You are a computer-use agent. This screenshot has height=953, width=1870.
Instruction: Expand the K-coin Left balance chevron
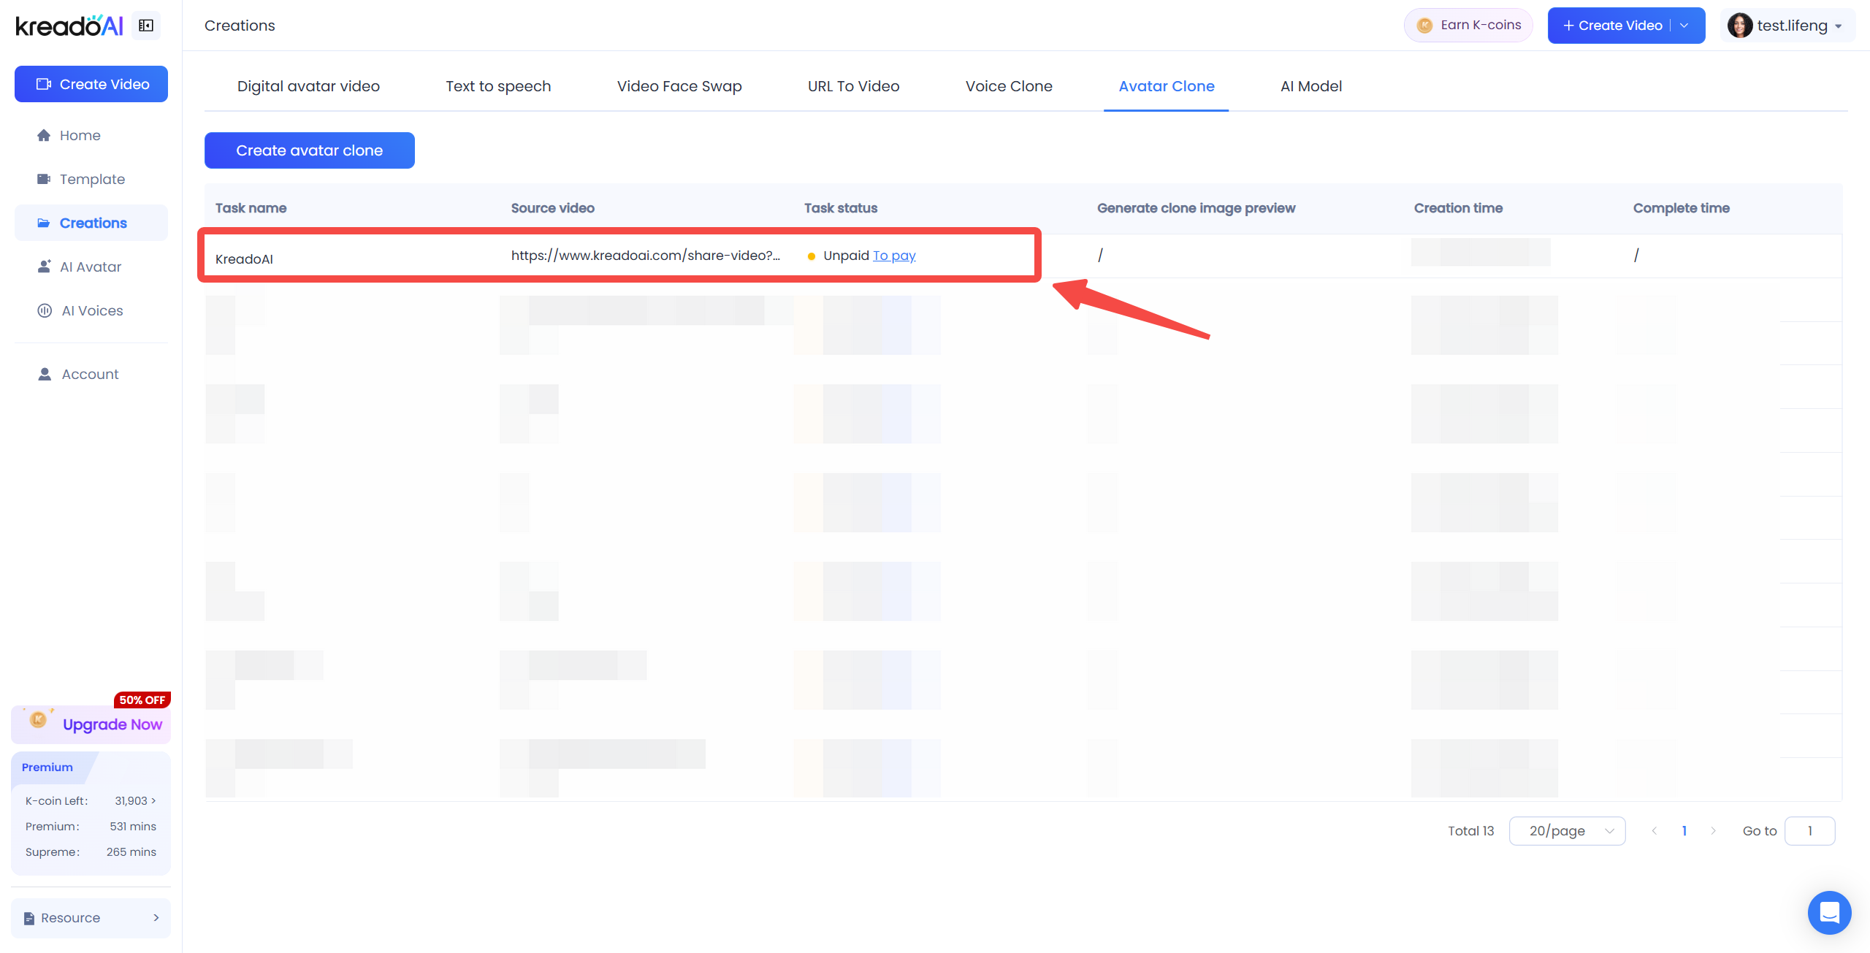(153, 801)
